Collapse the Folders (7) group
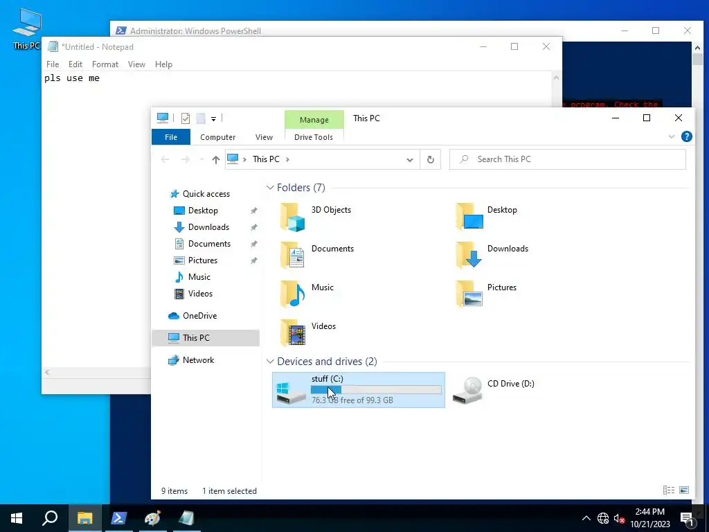The height and width of the screenshot is (532, 709). point(270,187)
